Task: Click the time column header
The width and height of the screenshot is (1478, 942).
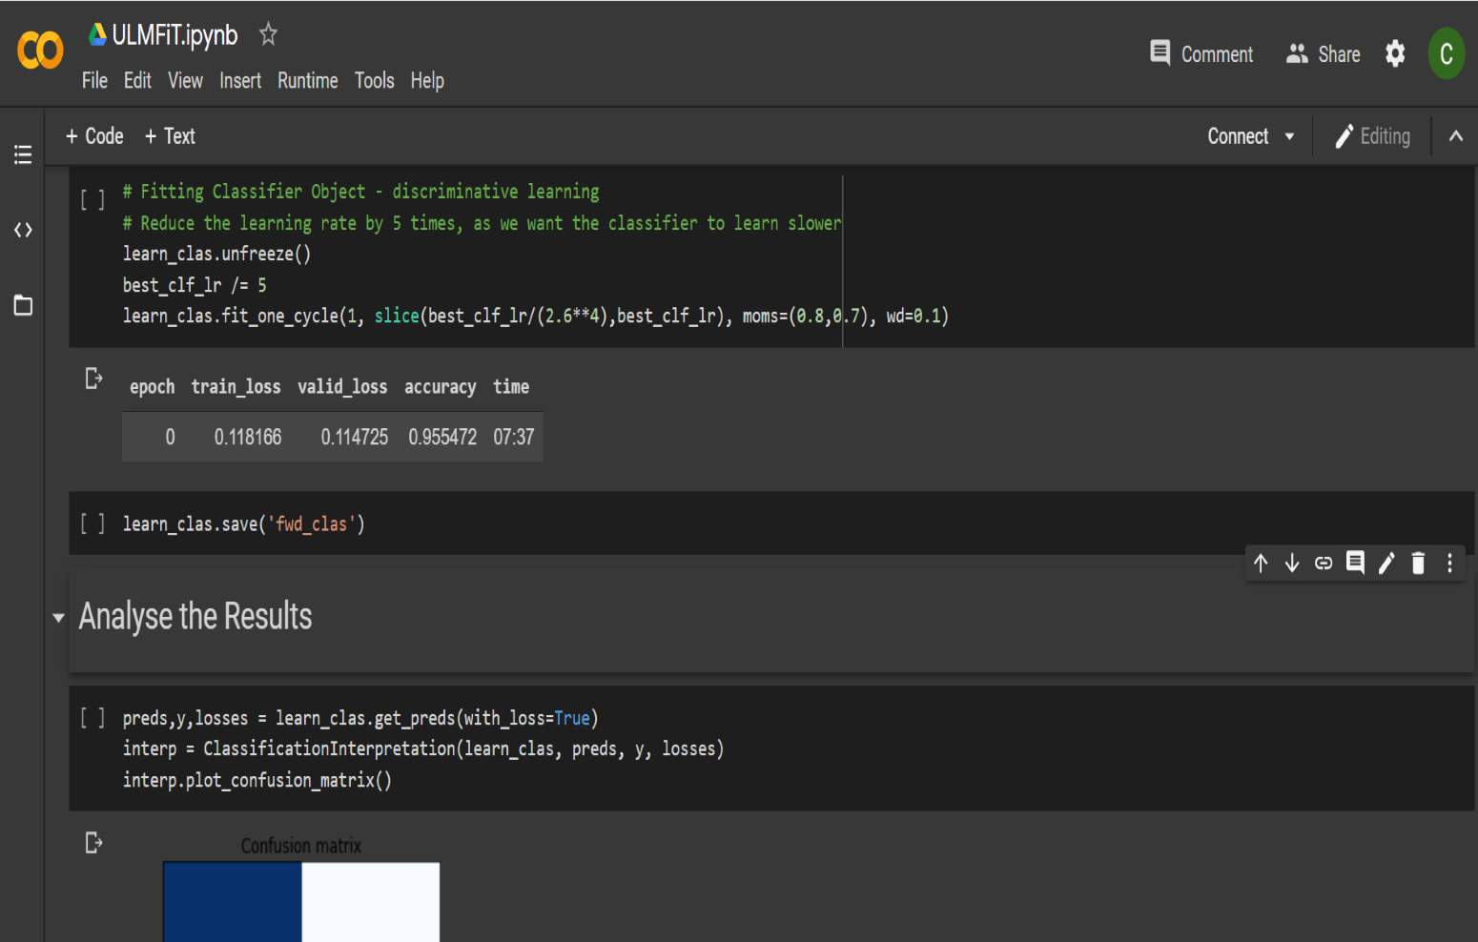Action: (x=511, y=386)
